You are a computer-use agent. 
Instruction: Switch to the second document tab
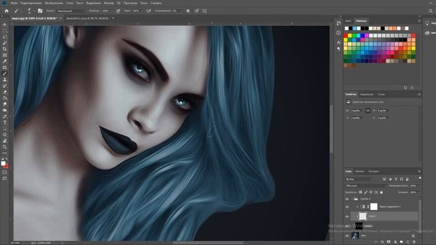click(87, 18)
